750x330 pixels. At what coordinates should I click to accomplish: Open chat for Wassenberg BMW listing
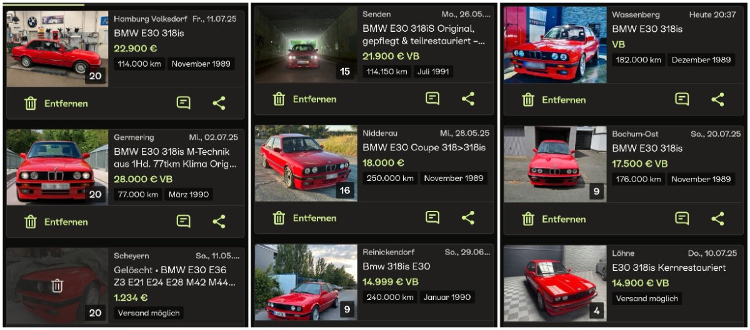click(682, 100)
